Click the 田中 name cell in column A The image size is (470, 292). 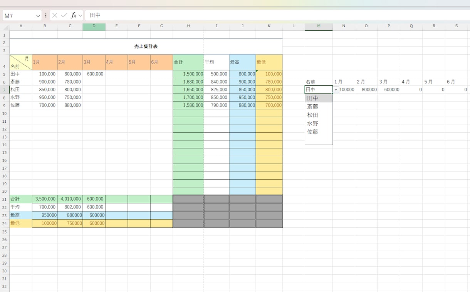(21, 74)
